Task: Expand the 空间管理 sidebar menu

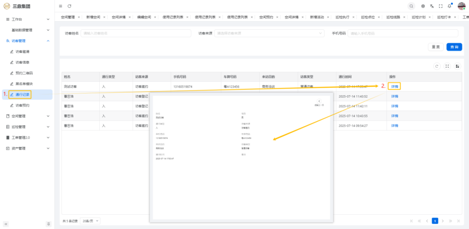Action: [x=27, y=116]
